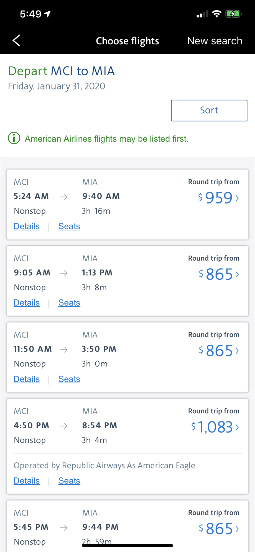Open Details for the Republic Airways flight
Image resolution: width=255 pixels, height=552 pixels.
click(27, 481)
